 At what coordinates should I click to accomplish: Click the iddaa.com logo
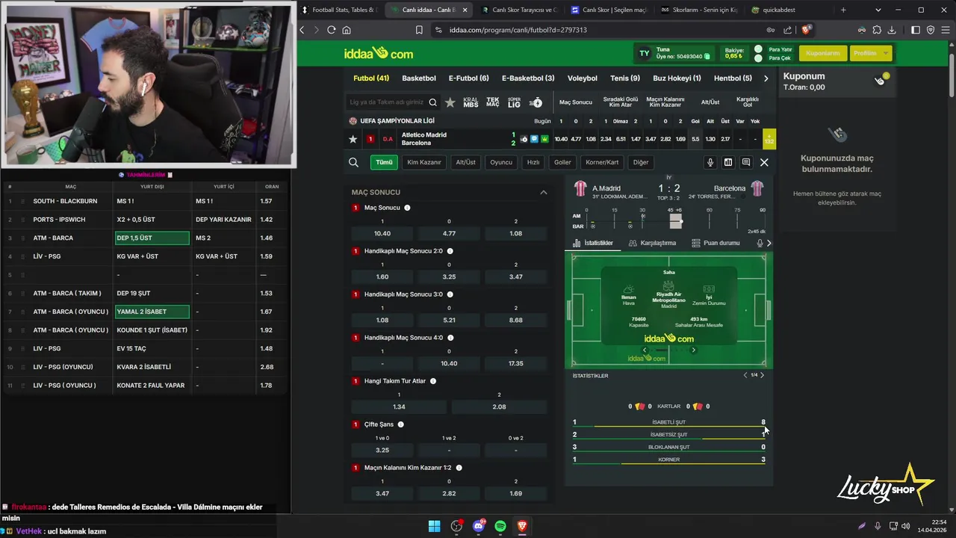click(x=378, y=54)
